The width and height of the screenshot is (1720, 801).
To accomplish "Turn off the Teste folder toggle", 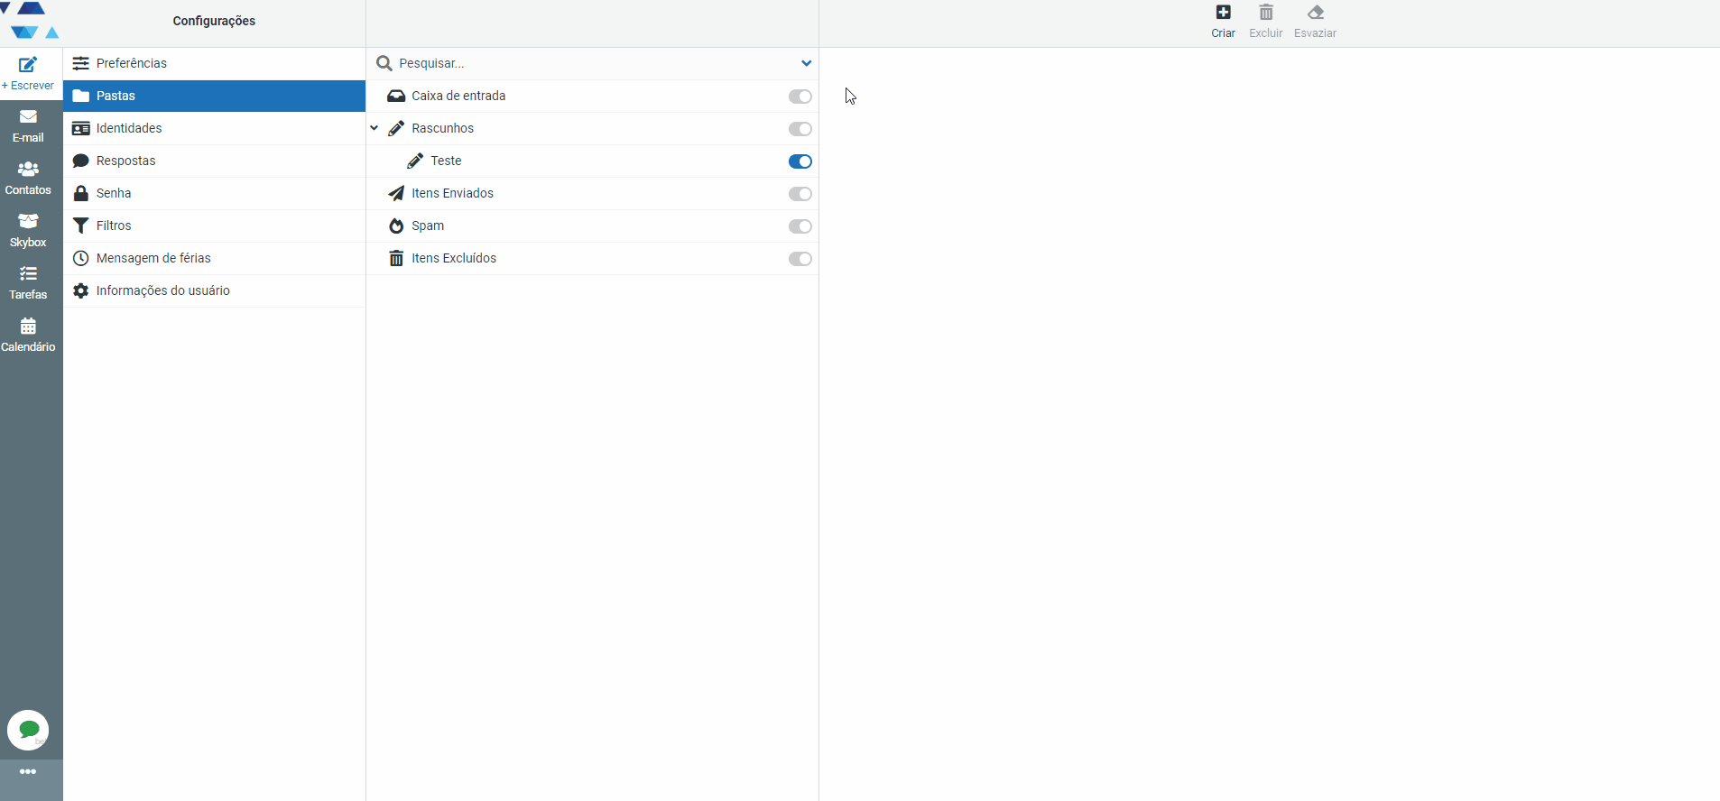I will pyautogui.click(x=800, y=161).
